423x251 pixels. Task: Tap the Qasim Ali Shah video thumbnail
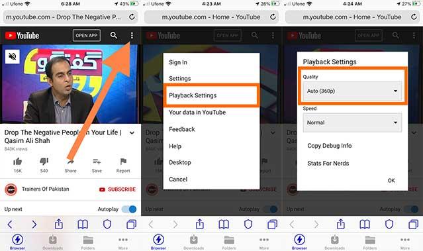[70, 84]
